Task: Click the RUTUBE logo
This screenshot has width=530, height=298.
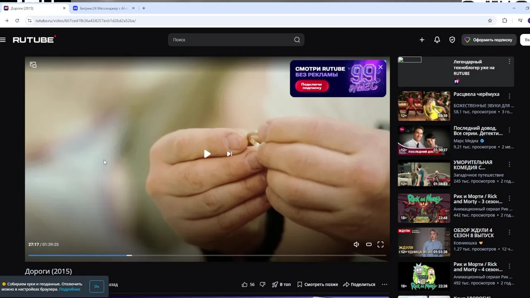Action: (34, 39)
